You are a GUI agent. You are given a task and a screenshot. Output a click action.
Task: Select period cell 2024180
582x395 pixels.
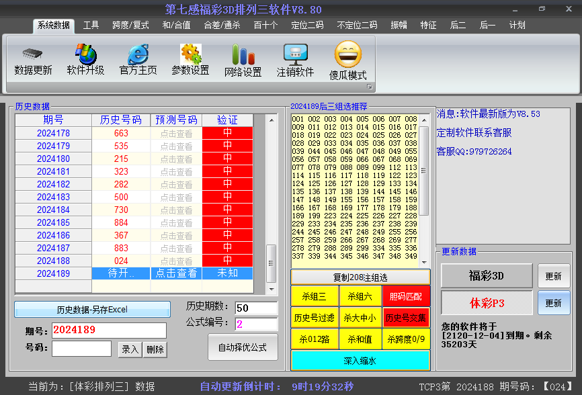(54, 159)
